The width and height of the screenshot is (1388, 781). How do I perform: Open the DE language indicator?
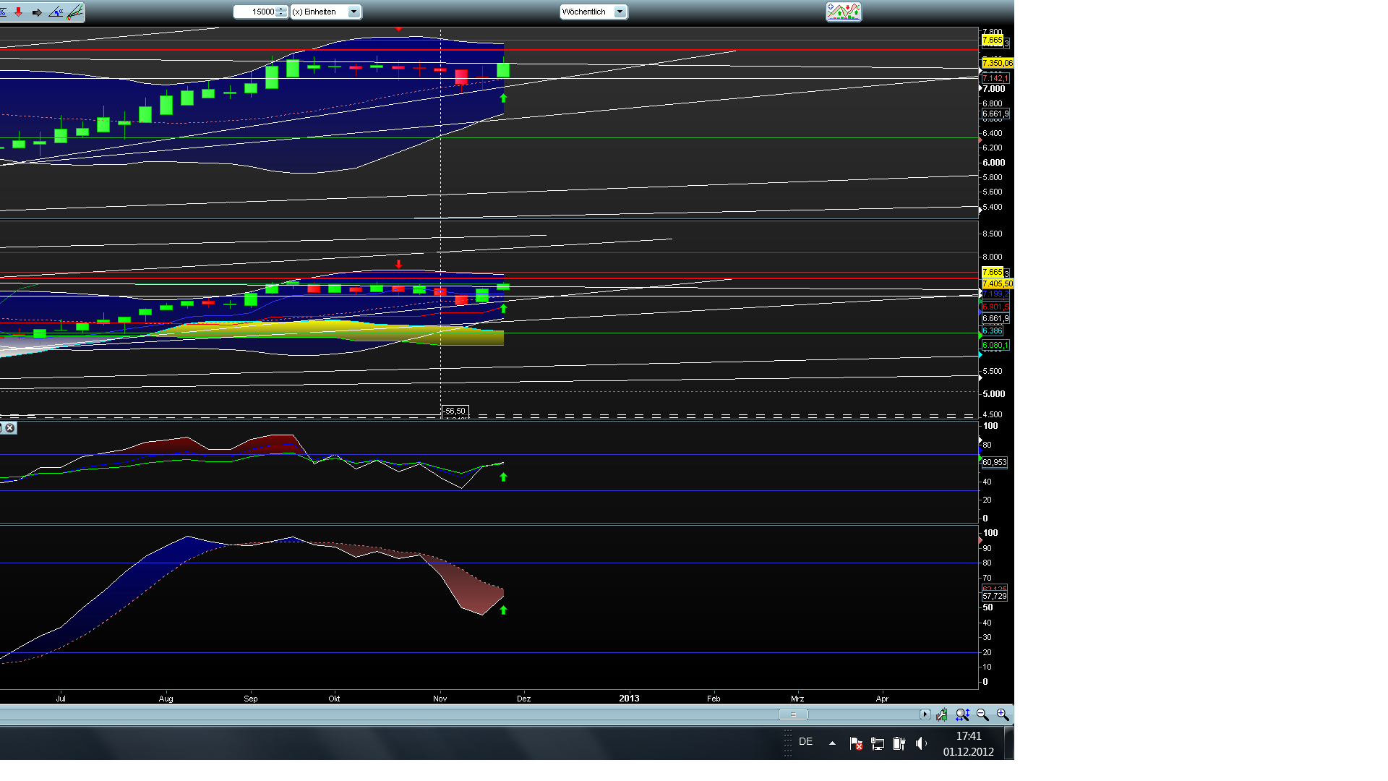(x=805, y=742)
